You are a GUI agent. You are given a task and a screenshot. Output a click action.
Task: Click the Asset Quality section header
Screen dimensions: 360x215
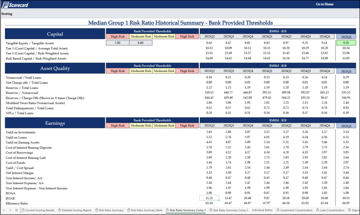click(55, 68)
